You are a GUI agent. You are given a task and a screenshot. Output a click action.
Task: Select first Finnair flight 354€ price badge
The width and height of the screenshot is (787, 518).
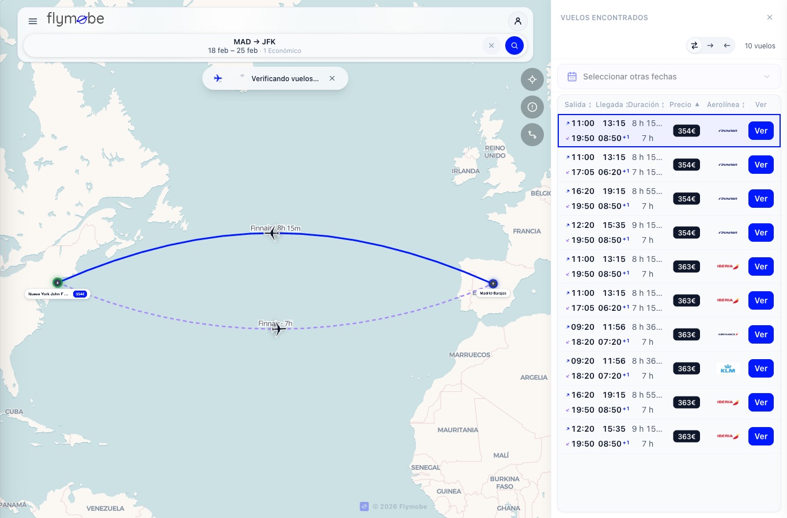click(x=687, y=131)
